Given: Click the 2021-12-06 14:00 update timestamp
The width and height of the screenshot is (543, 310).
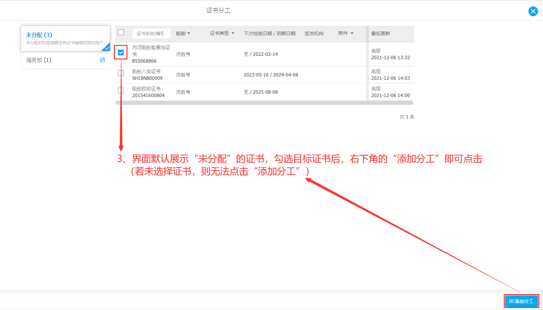Looking at the screenshot, I should (x=391, y=95).
